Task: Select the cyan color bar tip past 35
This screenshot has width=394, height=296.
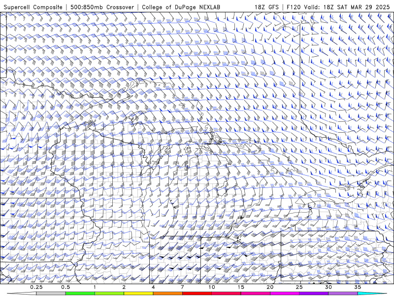Action: (x=372, y=294)
